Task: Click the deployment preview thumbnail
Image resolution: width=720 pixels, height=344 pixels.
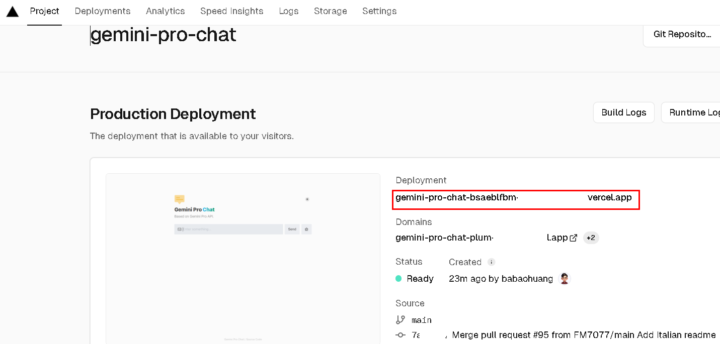Action: pyautogui.click(x=243, y=259)
